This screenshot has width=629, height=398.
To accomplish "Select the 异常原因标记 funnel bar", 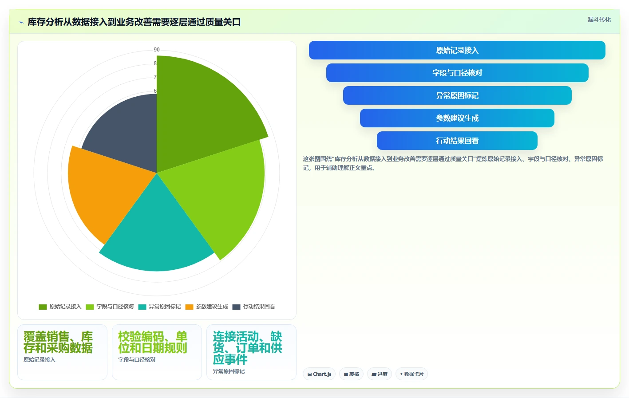I will 457,95.
